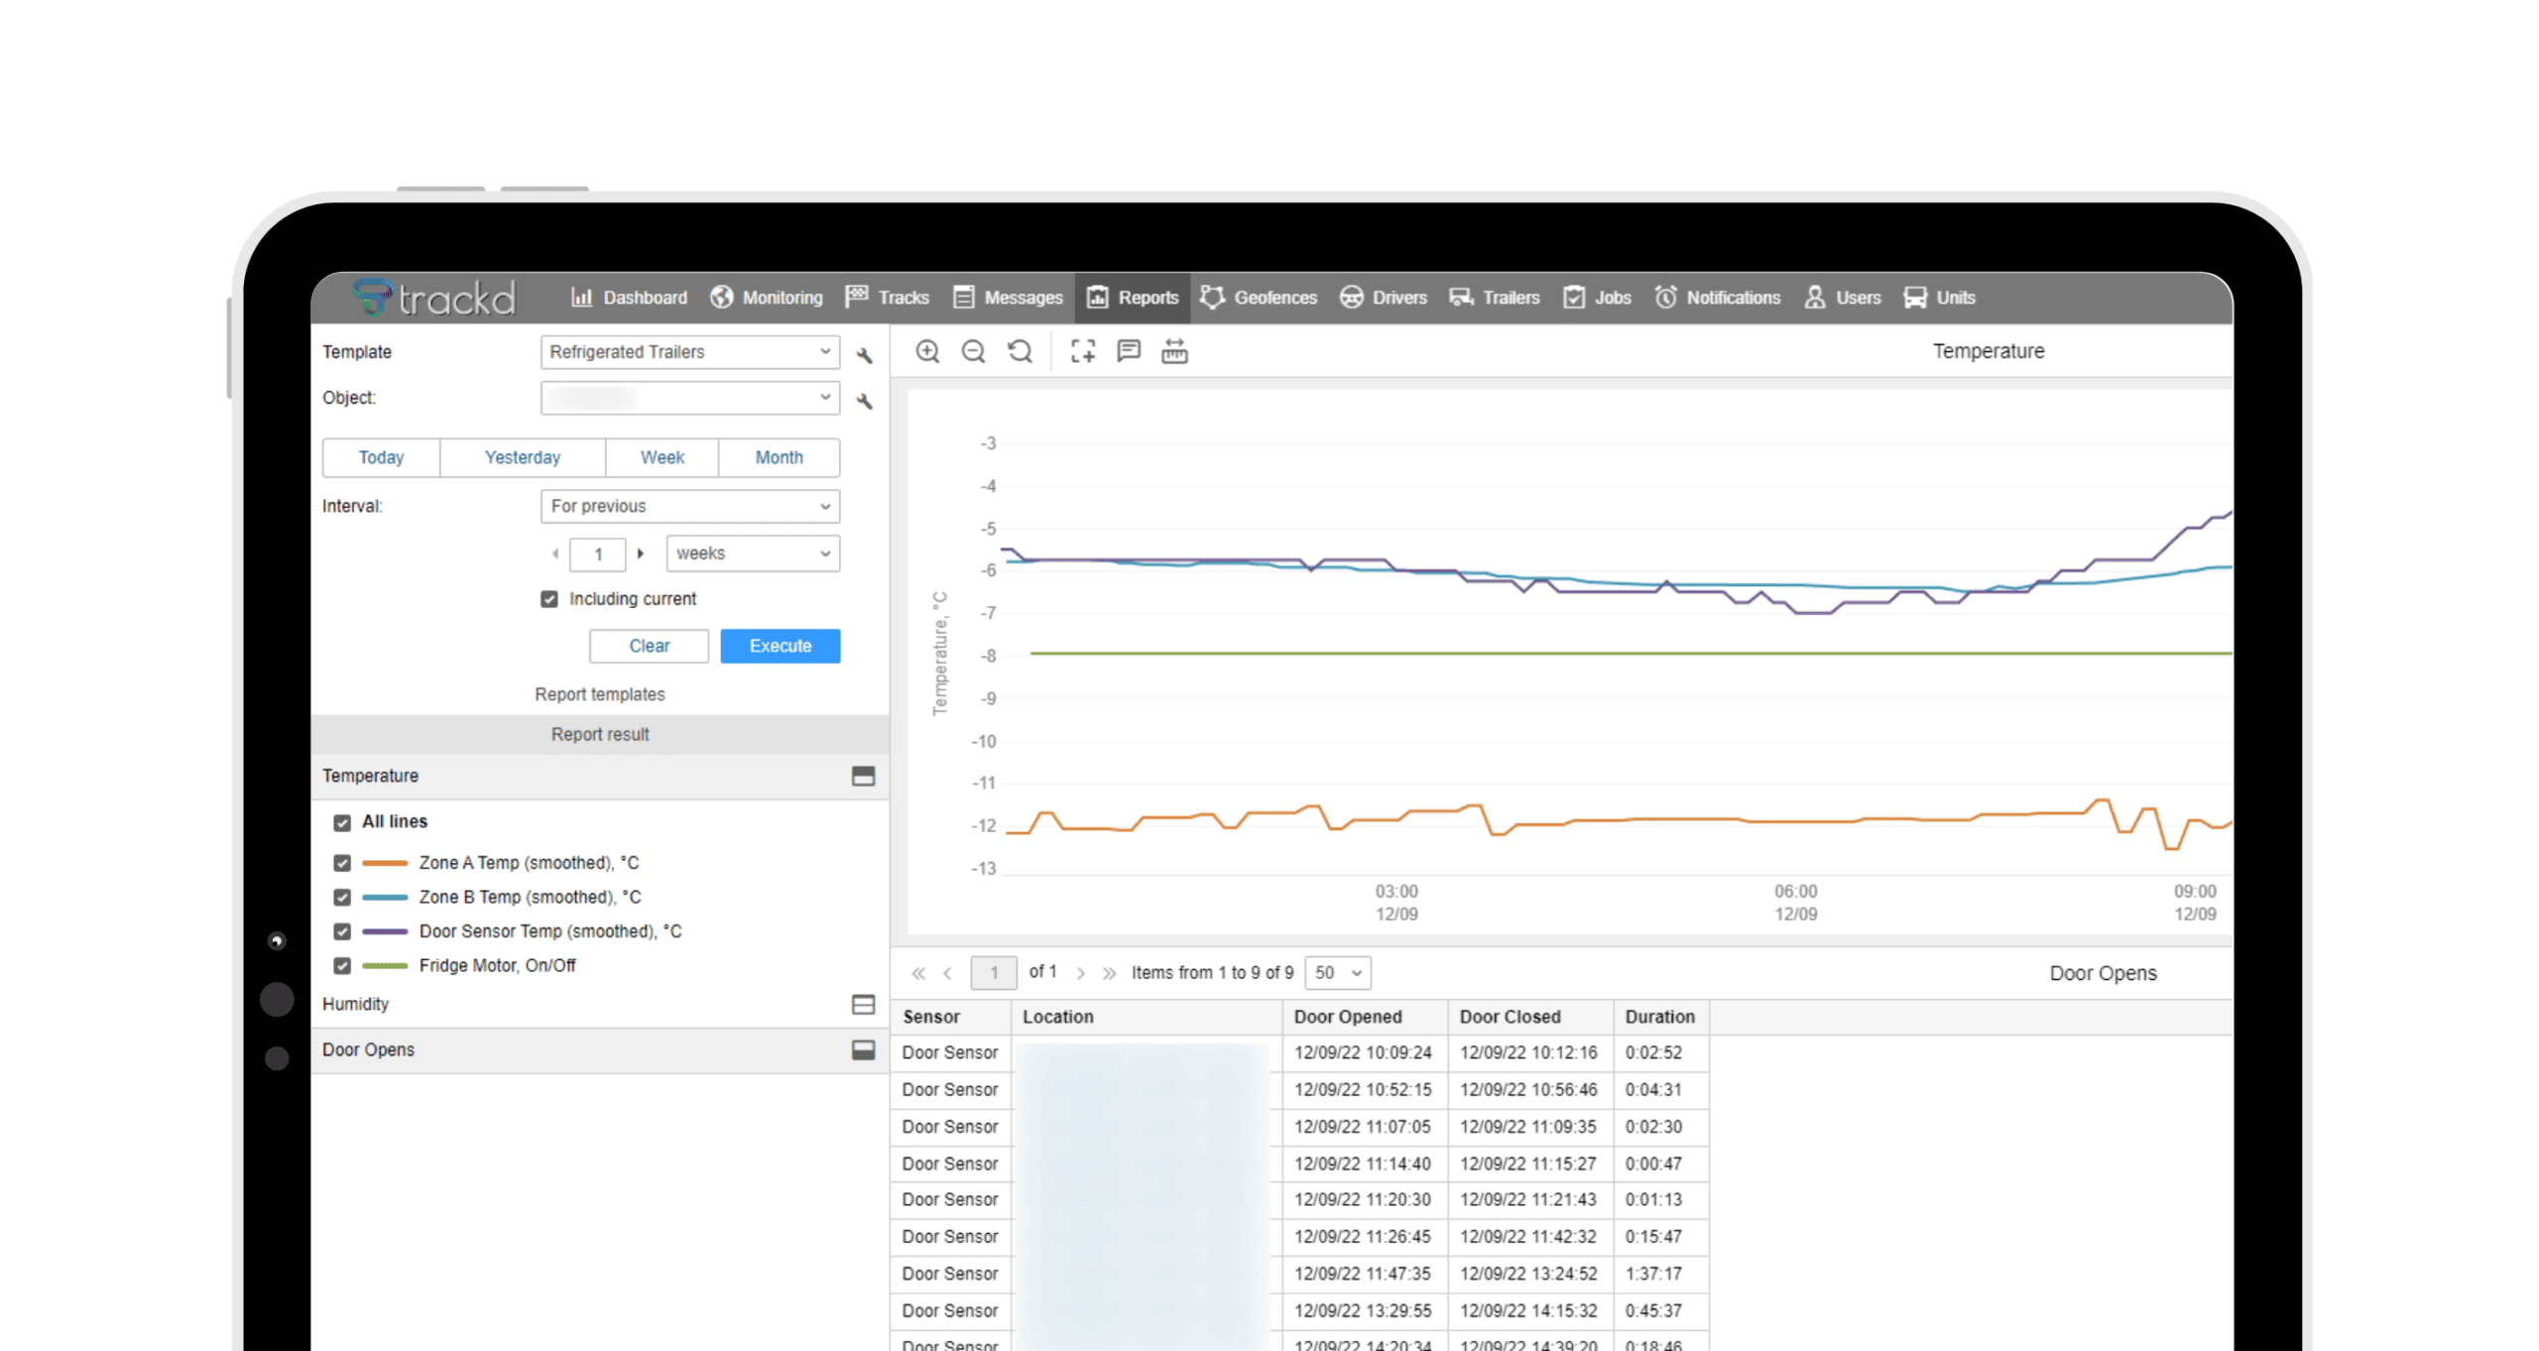Click the zoom out magnifier chart icon
Image resolution: width=2539 pixels, height=1351 pixels.
(x=973, y=351)
